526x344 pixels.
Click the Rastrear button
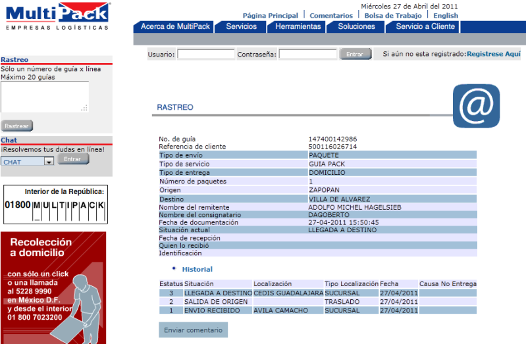(x=16, y=126)
